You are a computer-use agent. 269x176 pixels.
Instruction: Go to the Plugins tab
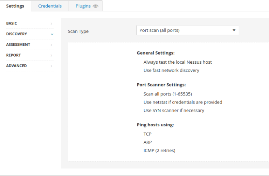[x=83, y=6]
